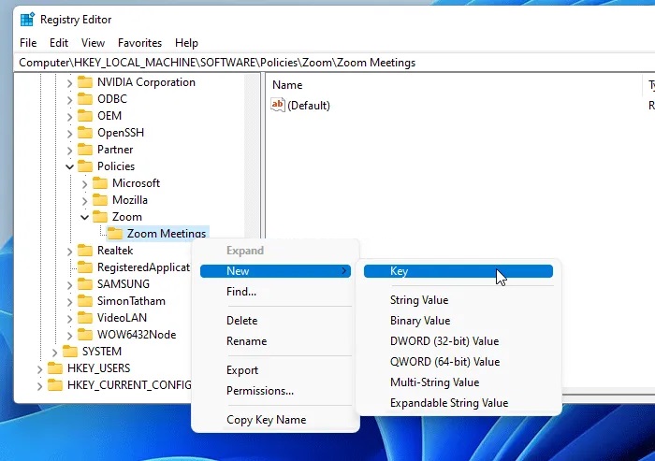Select the OEM tree item
The height and width of the screenshot is (461, 655).
point(109,116)
